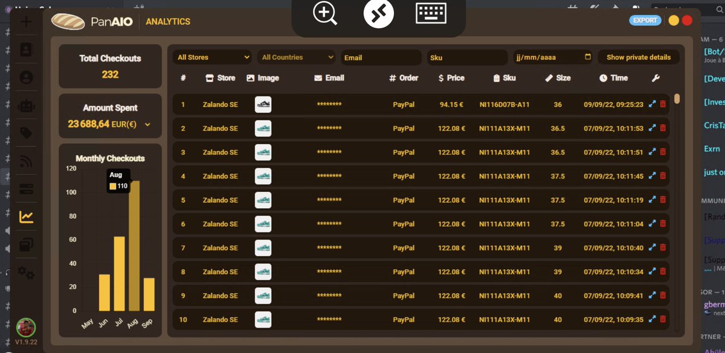Image resolution: width=725 pixels, height=353 pixels.
Task: Delete checkout row 2 with trash icon
Action: (x=663, y=129)
